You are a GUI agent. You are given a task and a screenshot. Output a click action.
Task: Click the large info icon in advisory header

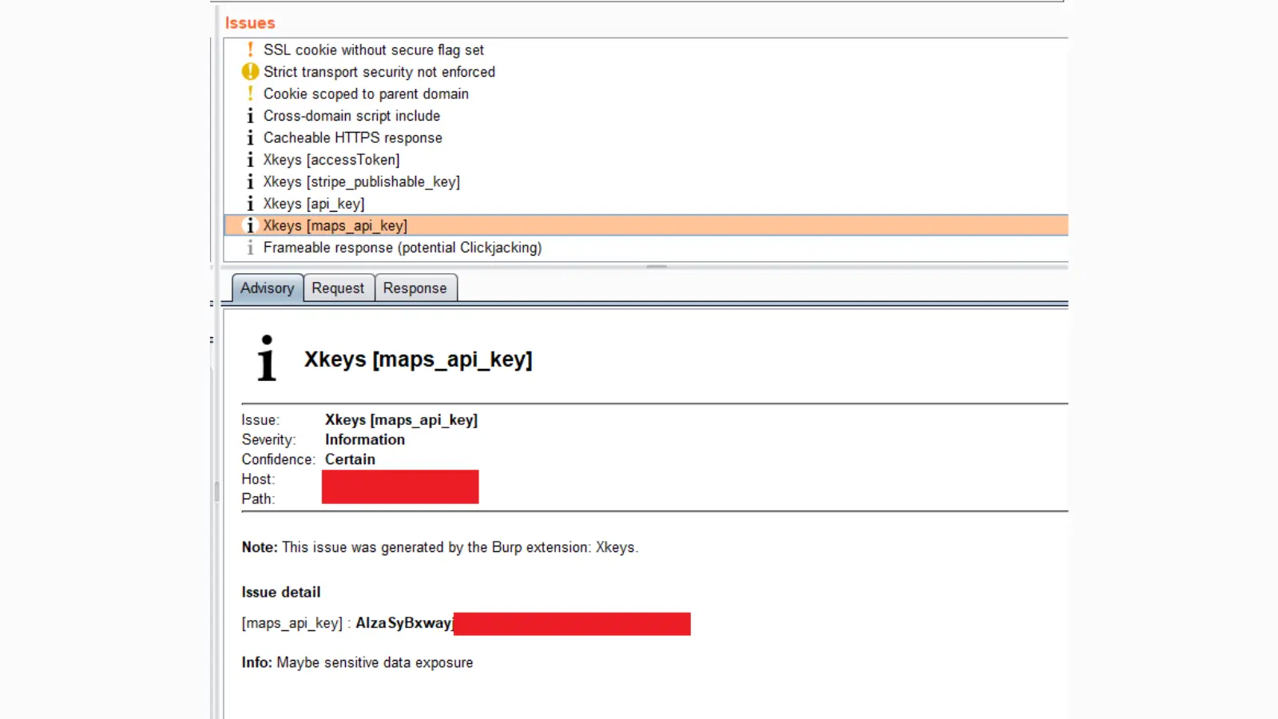point(267,358)
